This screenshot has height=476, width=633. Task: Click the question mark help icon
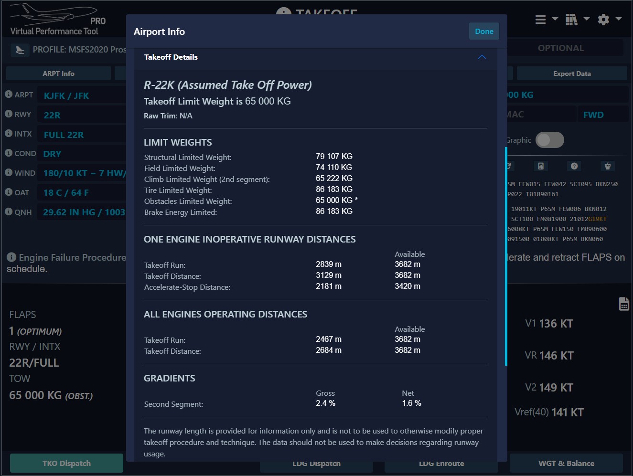click(x=574, y=166)
